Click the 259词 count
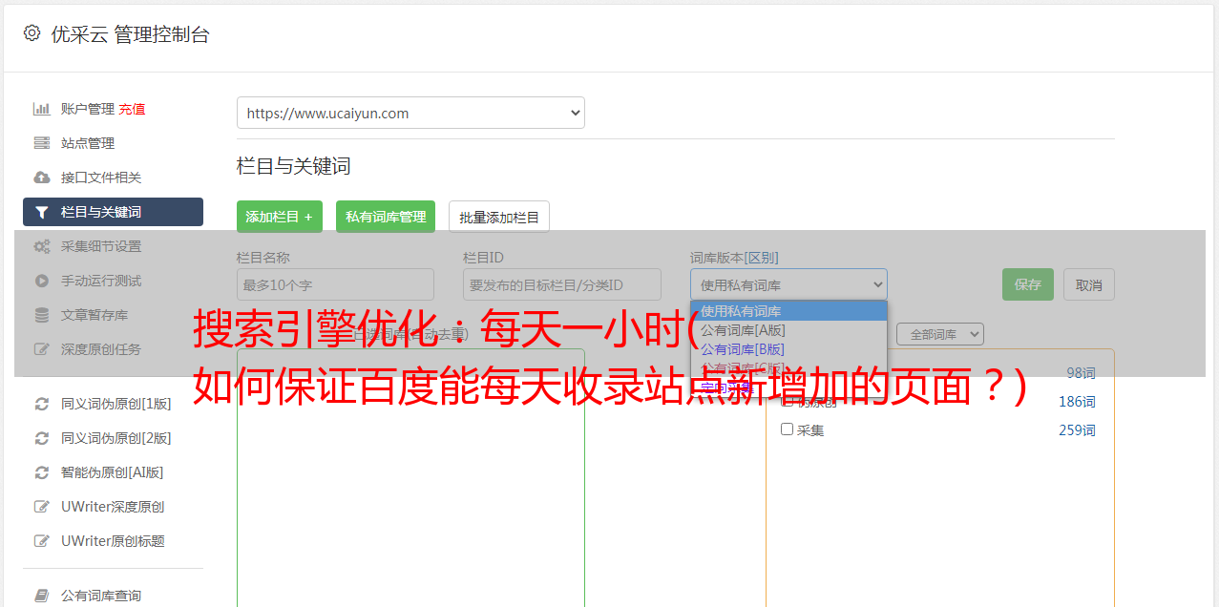Screen dimensions: 1219x607 [1077, 429]
